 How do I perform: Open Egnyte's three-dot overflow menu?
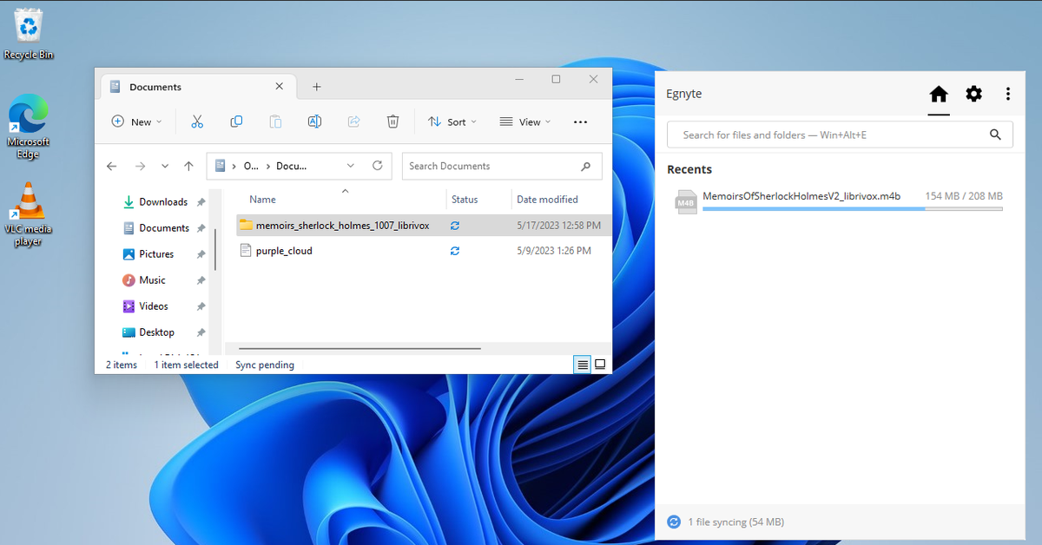1007,94
